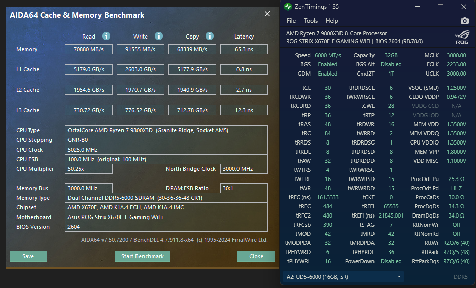
Task: Click Motherboard field Asus ROG Strix
Action: click(166, 217)
